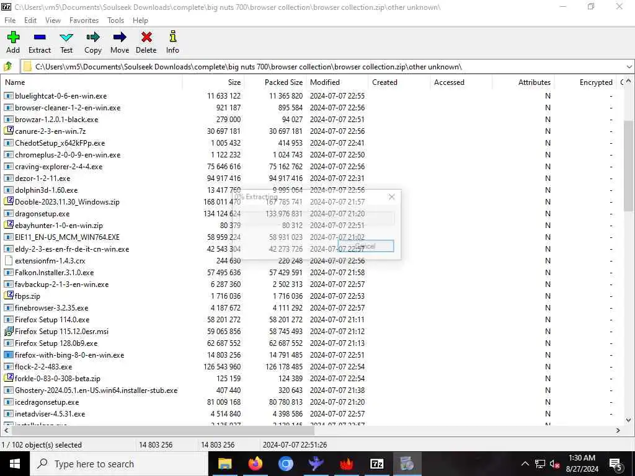Click the extraction progress bar
The image size is (635, 476).
[x=317, y=219]
